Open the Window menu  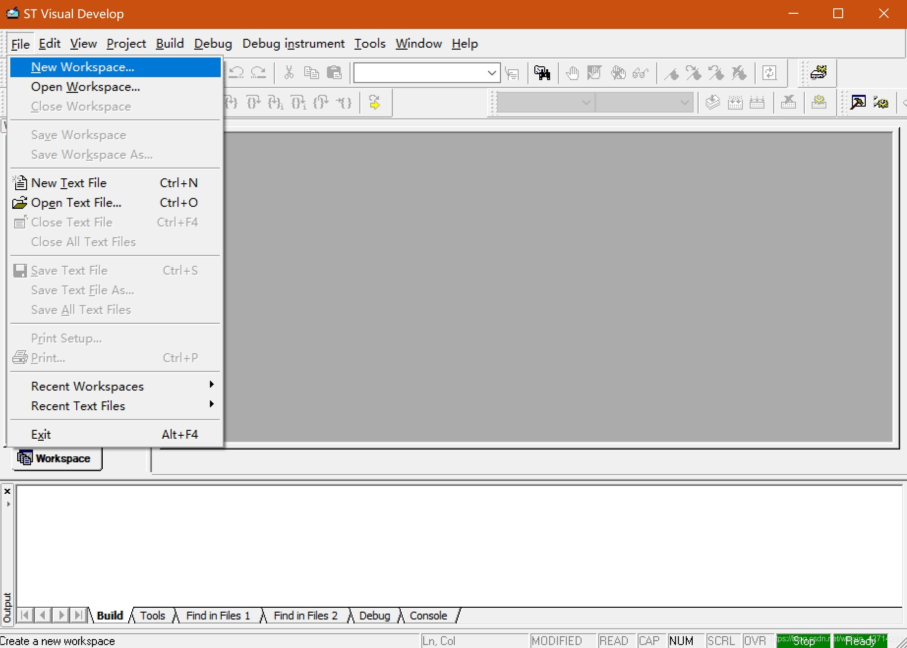click(419, 43)
